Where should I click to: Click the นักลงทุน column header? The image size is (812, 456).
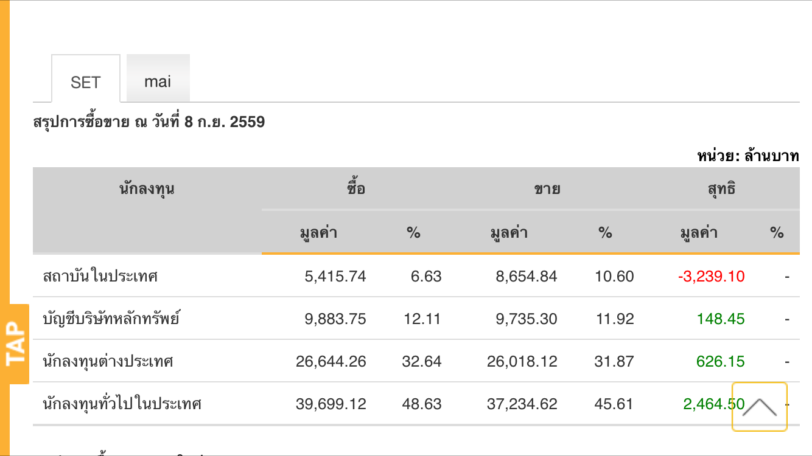[147, 188]
